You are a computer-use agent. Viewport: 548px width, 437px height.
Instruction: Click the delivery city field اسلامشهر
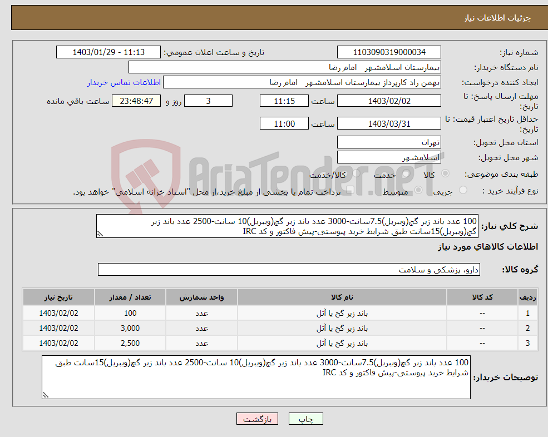pos(389,157)
